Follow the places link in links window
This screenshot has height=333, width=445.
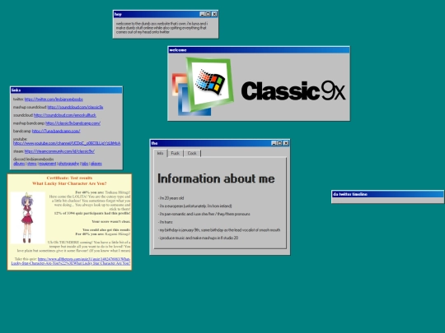click(96, 164)
